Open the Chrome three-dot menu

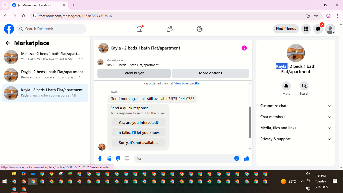(337, 16)
